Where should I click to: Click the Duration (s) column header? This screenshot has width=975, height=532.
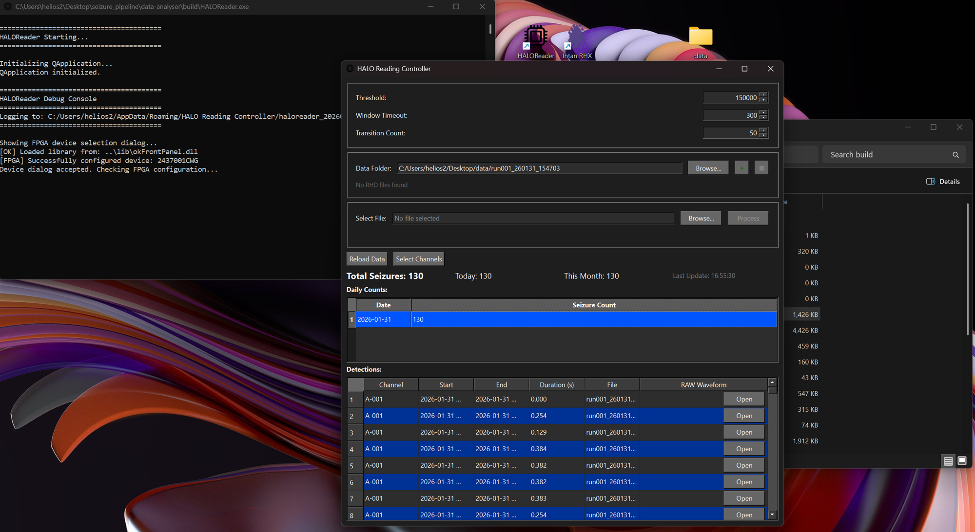pyautogui.click(x=556, y=385)
